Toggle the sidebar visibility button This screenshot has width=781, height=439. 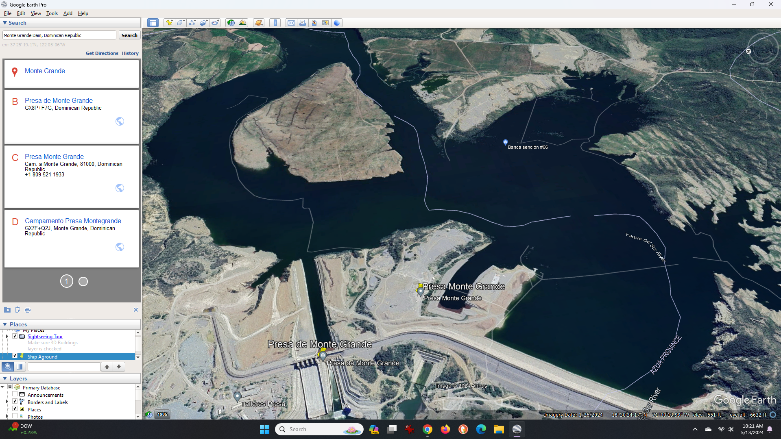pyautogui.click(x=153, y=23)
